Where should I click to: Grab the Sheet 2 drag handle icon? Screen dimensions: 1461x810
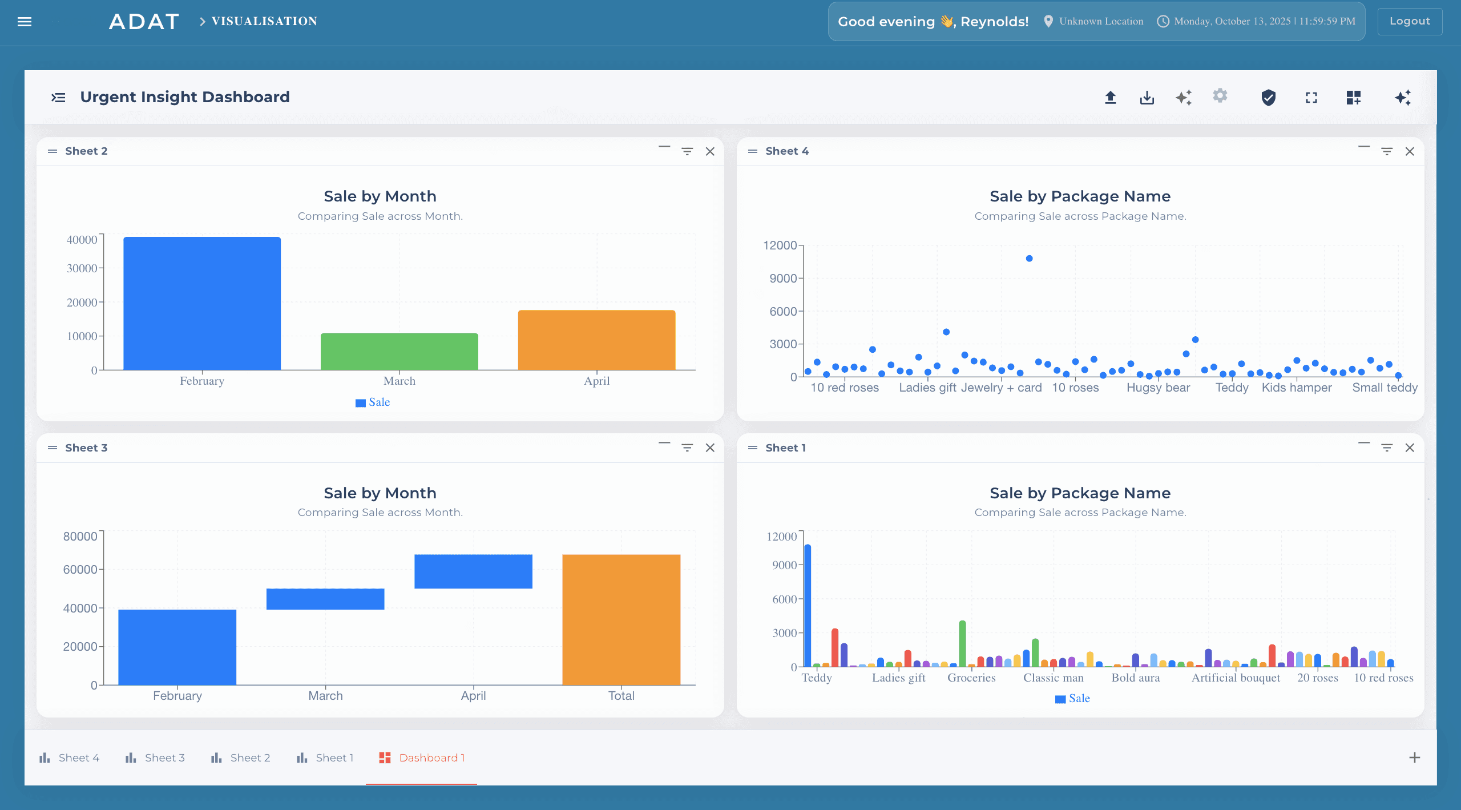tap(53, 151)
